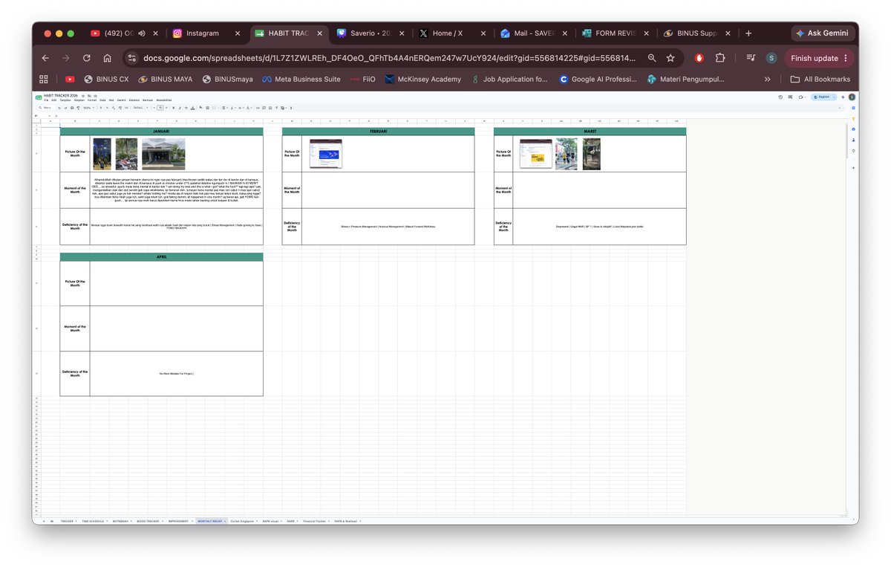Image resolution: width=891 pixels, height=567 pixels.
Task: Open the Bantuan menu
Action: 147,100
